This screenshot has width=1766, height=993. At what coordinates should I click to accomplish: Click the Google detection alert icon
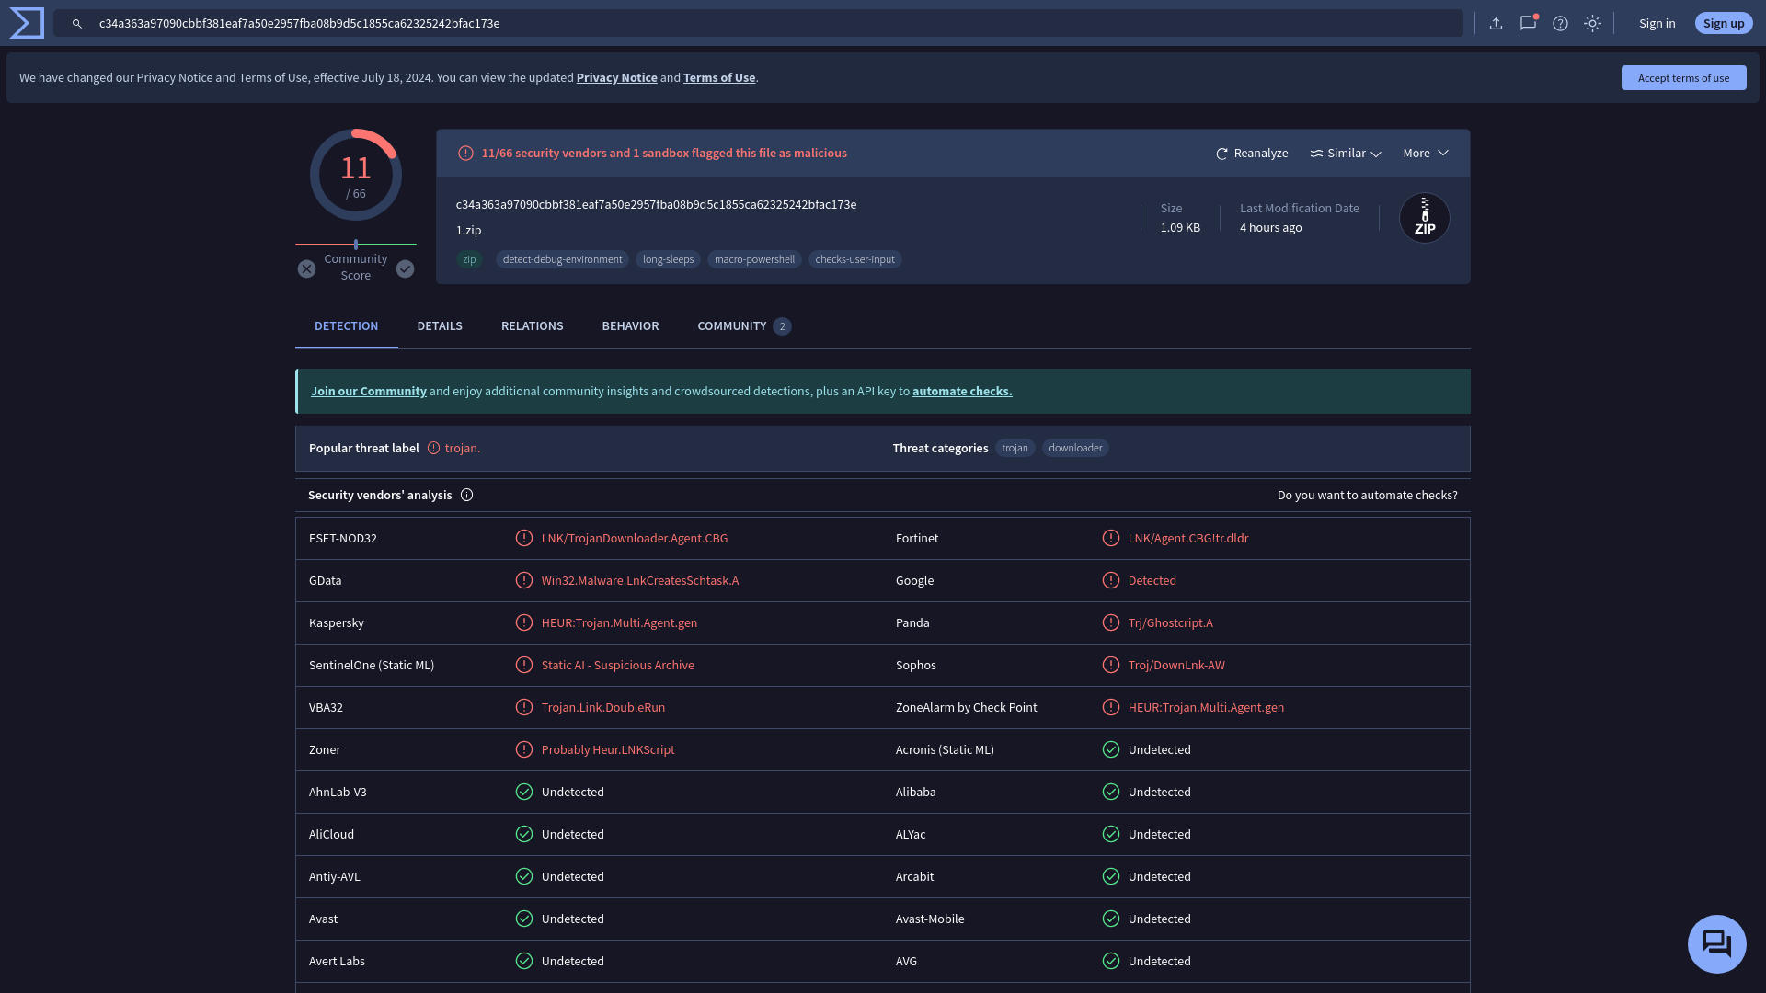tap(1111, 581)
